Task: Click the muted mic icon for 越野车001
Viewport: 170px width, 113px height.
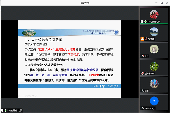Action: [x=143, y=73]
